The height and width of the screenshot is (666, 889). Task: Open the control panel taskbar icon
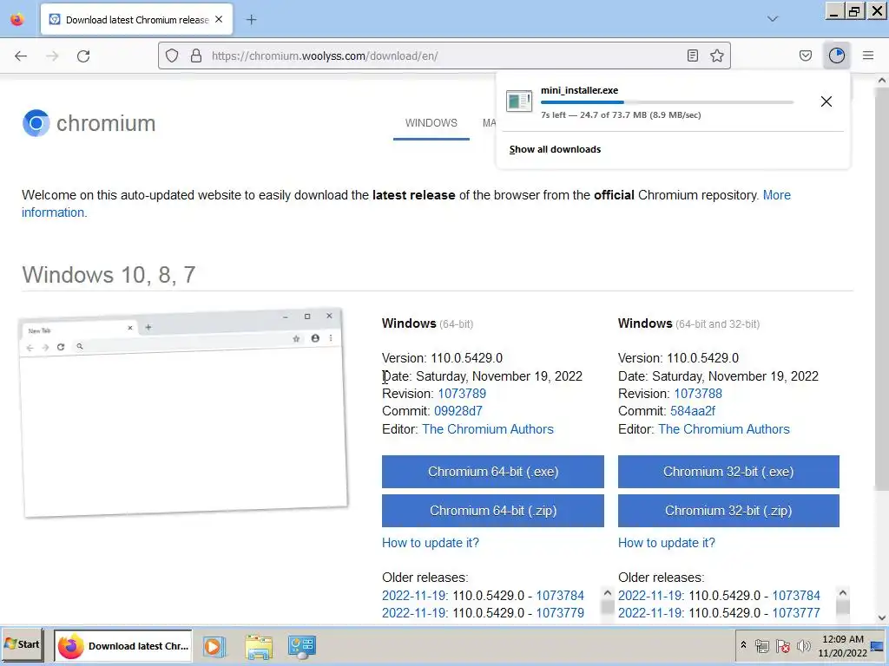301,646
